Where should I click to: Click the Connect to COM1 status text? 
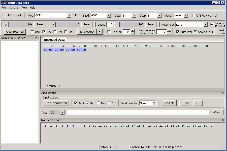click(156, 147)
